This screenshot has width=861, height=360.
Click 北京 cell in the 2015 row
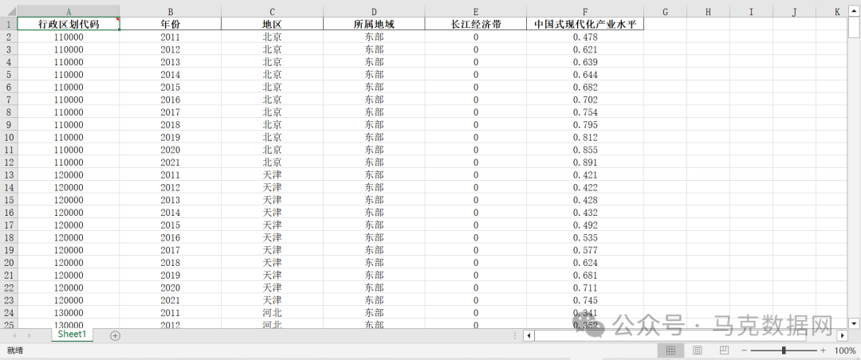point(273,88)
